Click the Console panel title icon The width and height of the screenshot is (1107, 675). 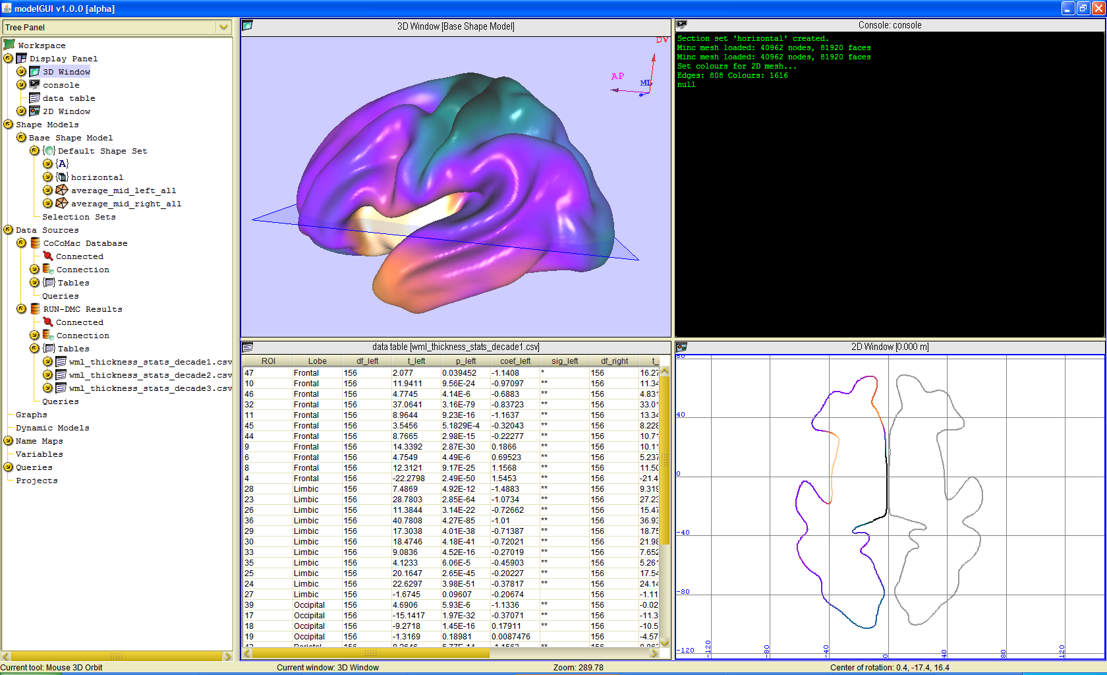point(681,25)
